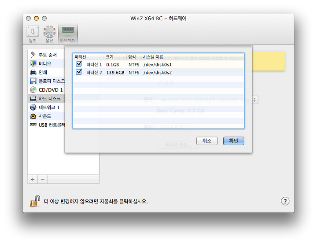The width and height of the screenshot is (317, 244).
Task: Select the 하드웨어 (Hardware) toolbar tab
Action: (68, 34)
